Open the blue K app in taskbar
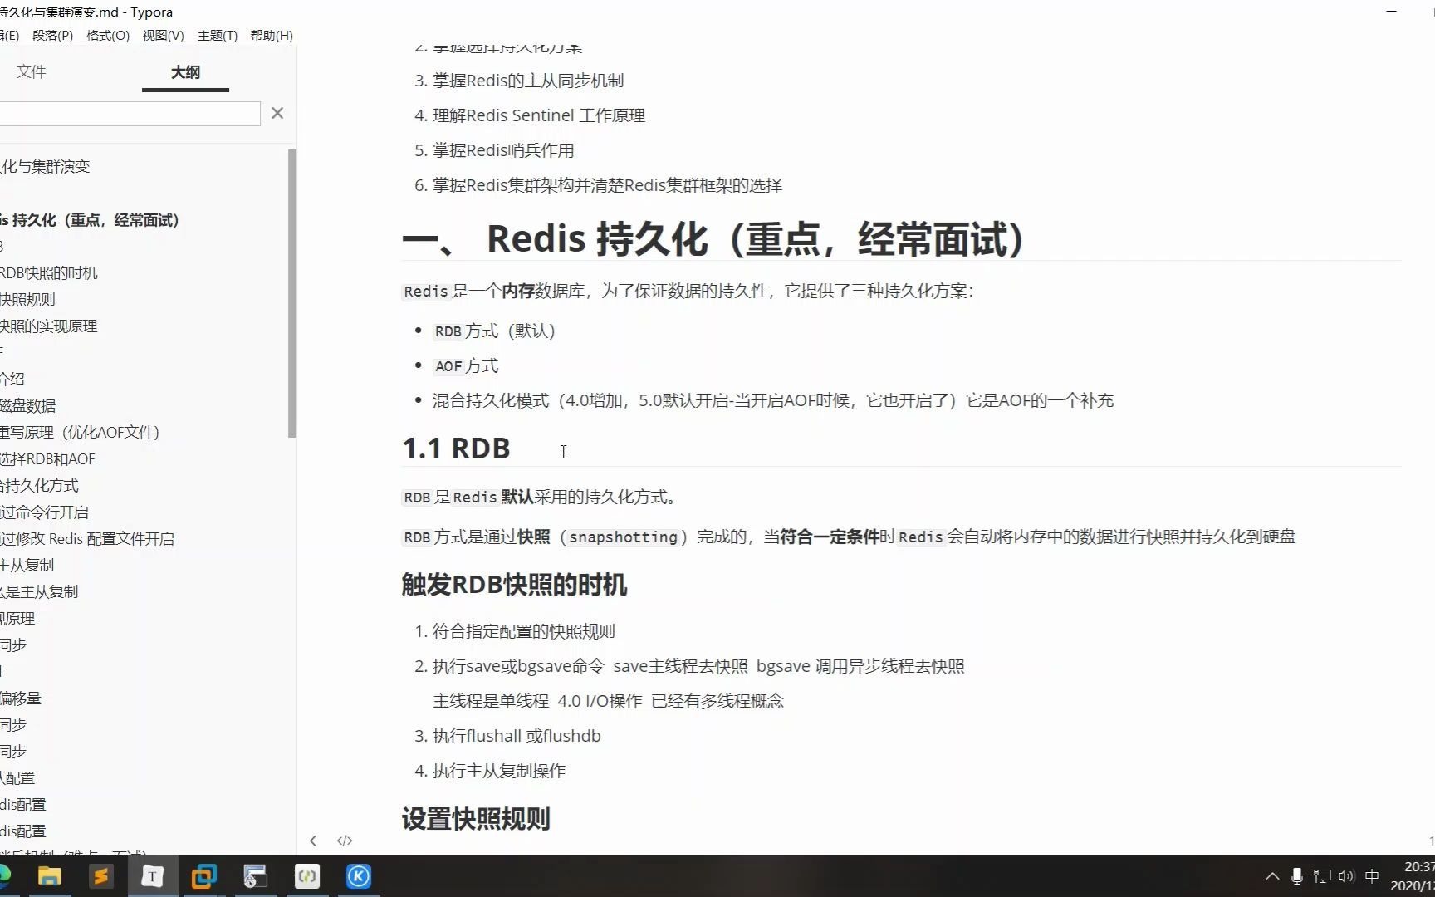Screen dimensions: 1435x897 [x=359, y=876]
